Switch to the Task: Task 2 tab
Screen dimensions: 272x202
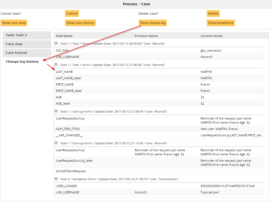(x=27, y=35)
